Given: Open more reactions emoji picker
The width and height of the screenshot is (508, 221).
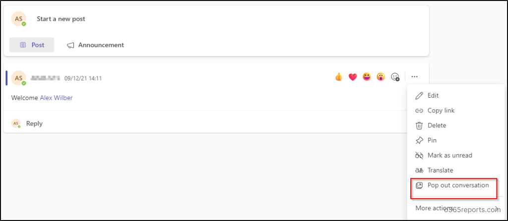Looking at the screenshot, I should pyautogui.click(x=395, y=77).
